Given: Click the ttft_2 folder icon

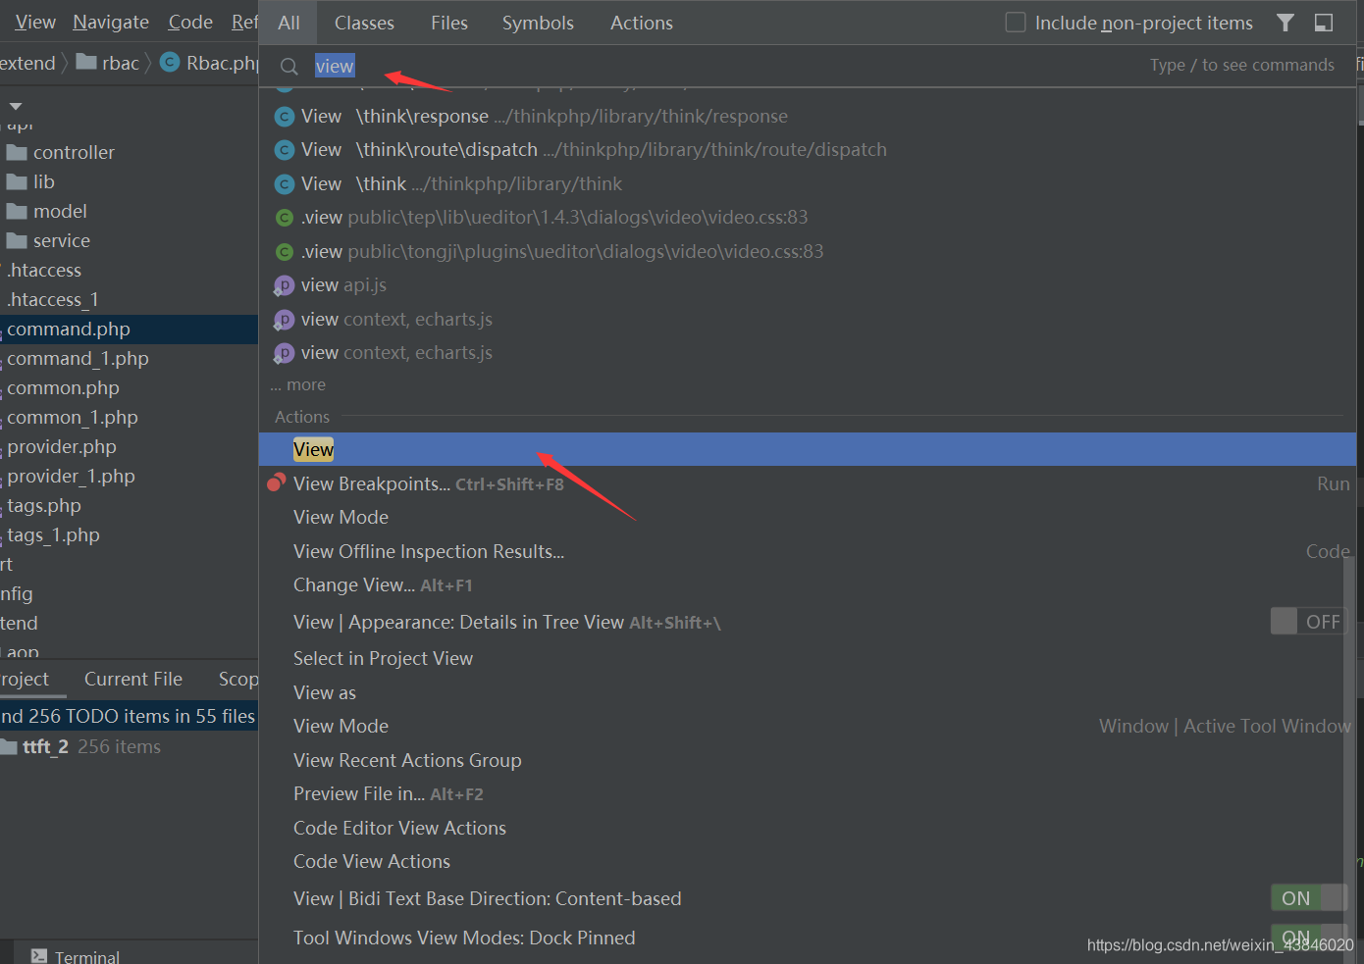Looking at the screenshot, I should [x=9, y=747].
